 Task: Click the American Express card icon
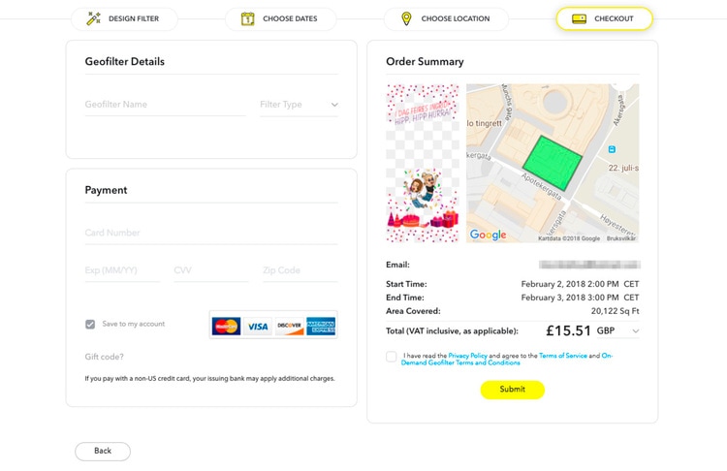[x=320, y=326]
